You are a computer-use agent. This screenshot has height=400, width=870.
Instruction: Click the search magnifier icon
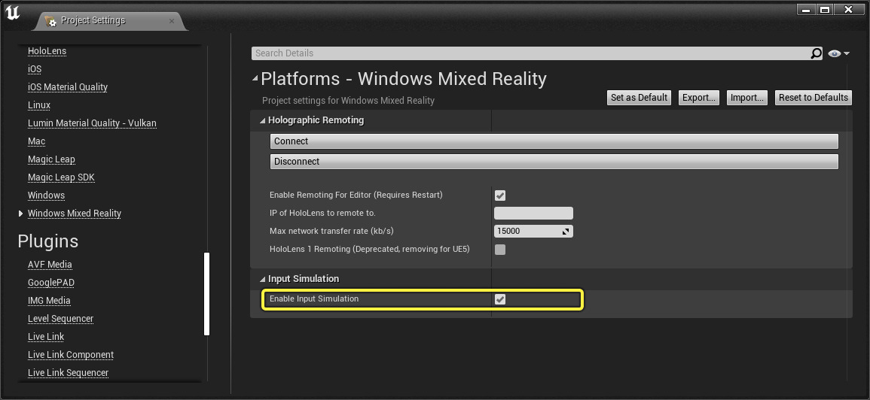(817, 53)
